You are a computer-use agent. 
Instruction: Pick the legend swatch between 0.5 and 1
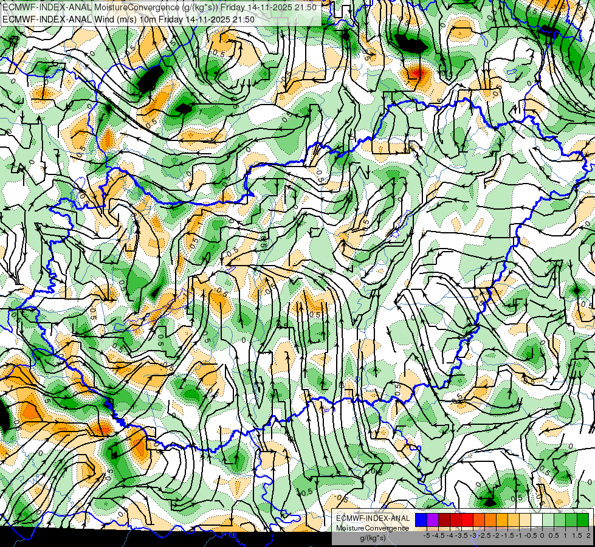tap(560, 520)
